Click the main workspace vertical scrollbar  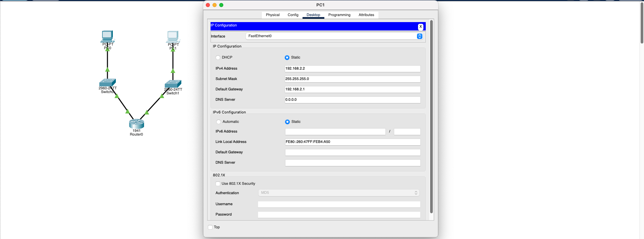[x=642, y=23]
